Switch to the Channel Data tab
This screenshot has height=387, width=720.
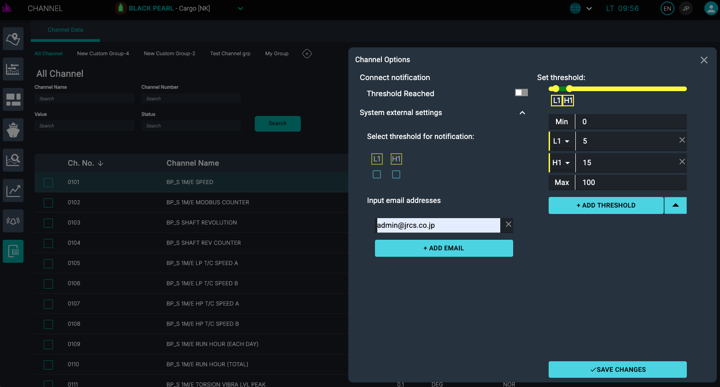[65, 30]
